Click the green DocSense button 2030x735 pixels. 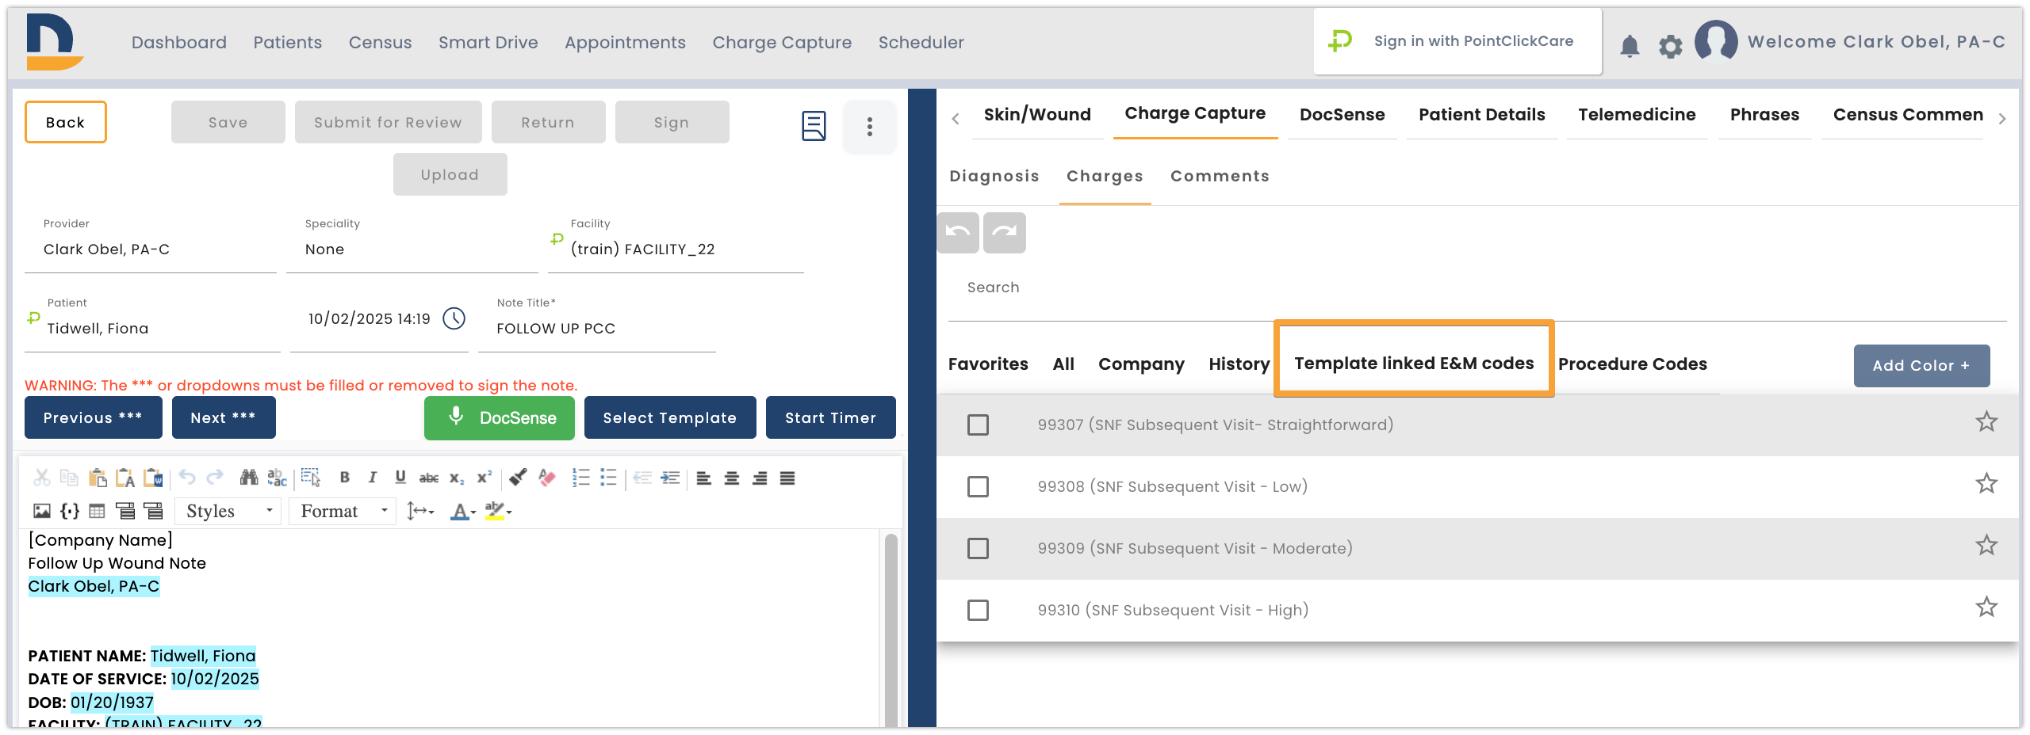click(500, 418)
